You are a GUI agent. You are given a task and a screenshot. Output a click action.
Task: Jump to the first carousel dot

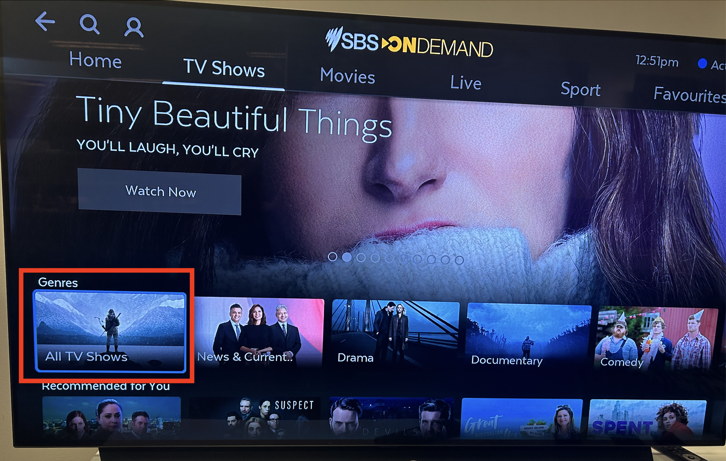pos(332,257)
